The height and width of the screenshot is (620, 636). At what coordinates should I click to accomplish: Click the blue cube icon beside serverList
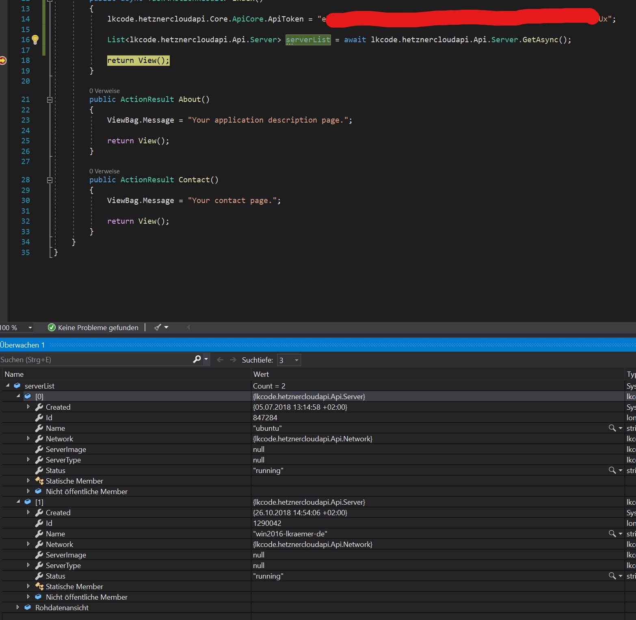(17, 386)
